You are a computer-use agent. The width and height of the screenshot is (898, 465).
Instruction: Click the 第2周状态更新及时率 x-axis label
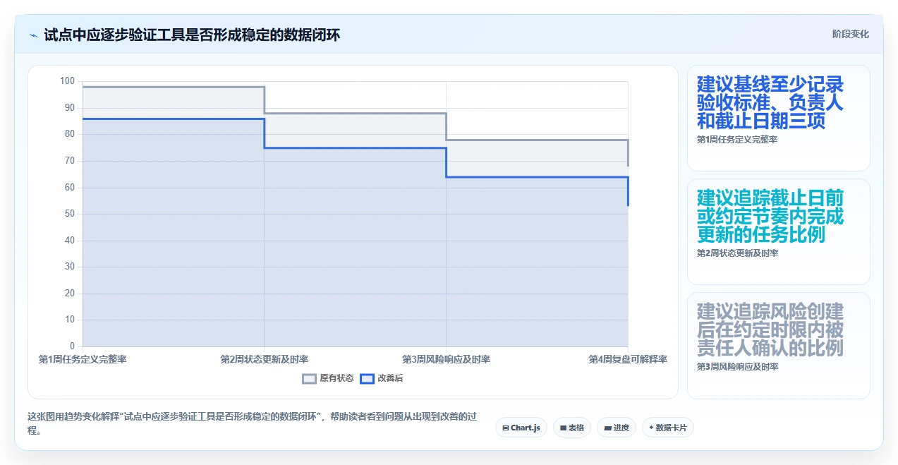click(x=265, y=359)
